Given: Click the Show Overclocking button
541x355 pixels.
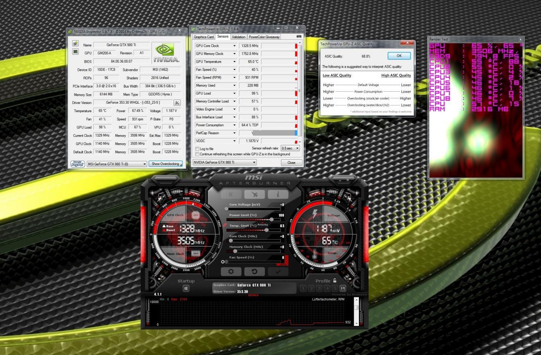Looking at the screenshot, I should click(x=165, y=164).
